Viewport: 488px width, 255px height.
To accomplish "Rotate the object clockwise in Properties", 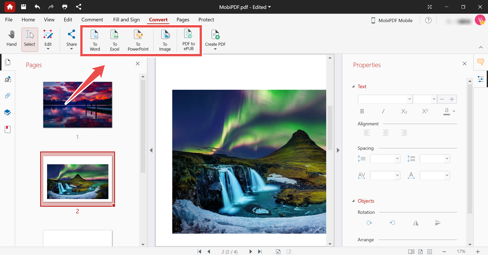I will point(369,222).
